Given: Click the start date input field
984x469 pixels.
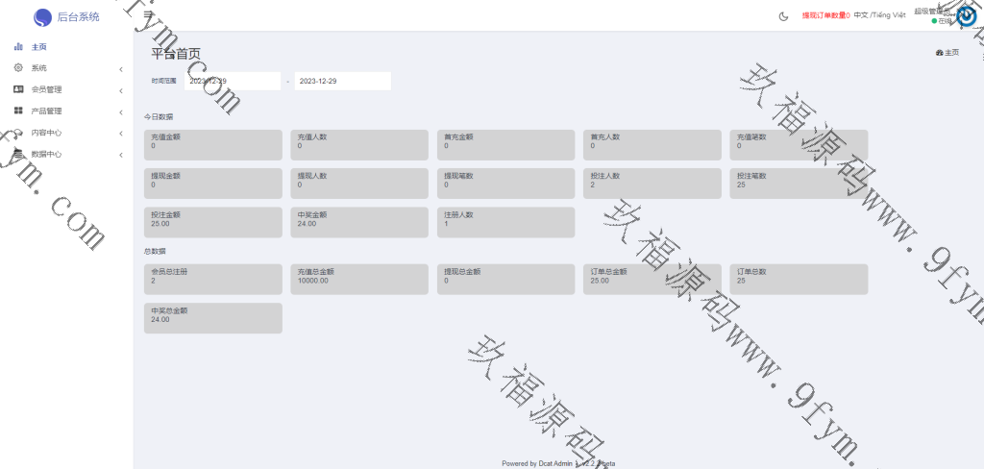Looking at the screenshot, I should pyautogui.click(x=232, y=82).
